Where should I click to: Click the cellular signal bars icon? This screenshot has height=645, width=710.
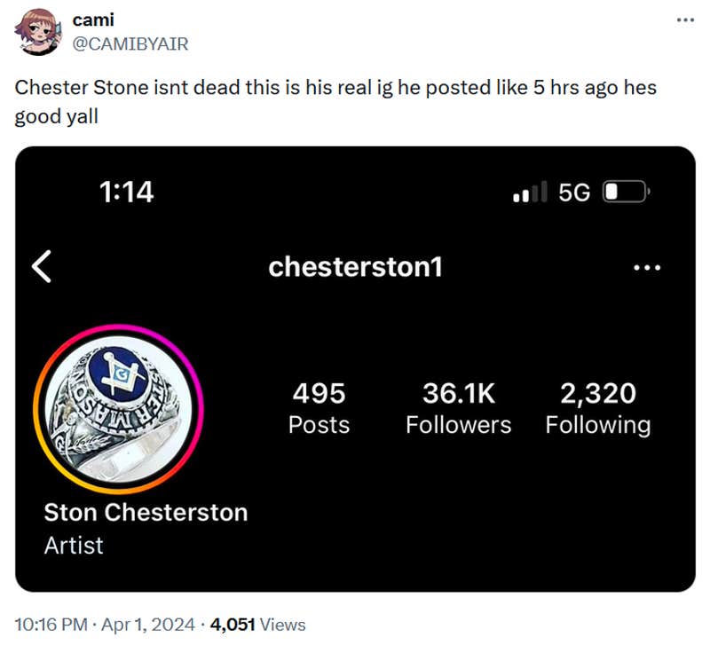click(527, 193)
